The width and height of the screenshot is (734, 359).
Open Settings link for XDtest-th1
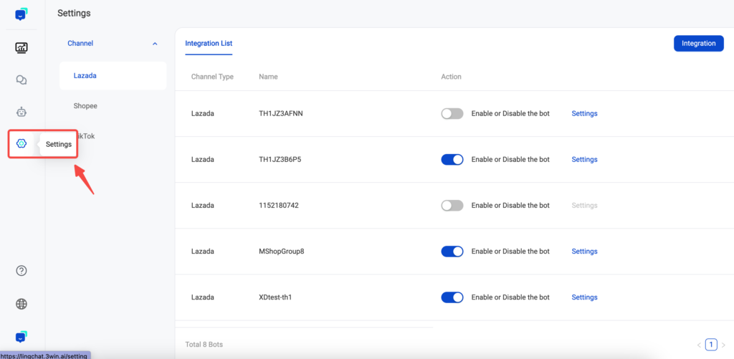(584, 297)
